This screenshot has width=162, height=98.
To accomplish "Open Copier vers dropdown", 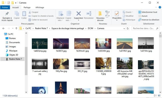I will (68, 16).
